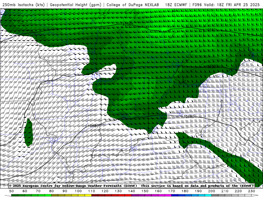Click the 230 knot scale label
Viewport: 263px width, 197px height.
pos(251,191)
